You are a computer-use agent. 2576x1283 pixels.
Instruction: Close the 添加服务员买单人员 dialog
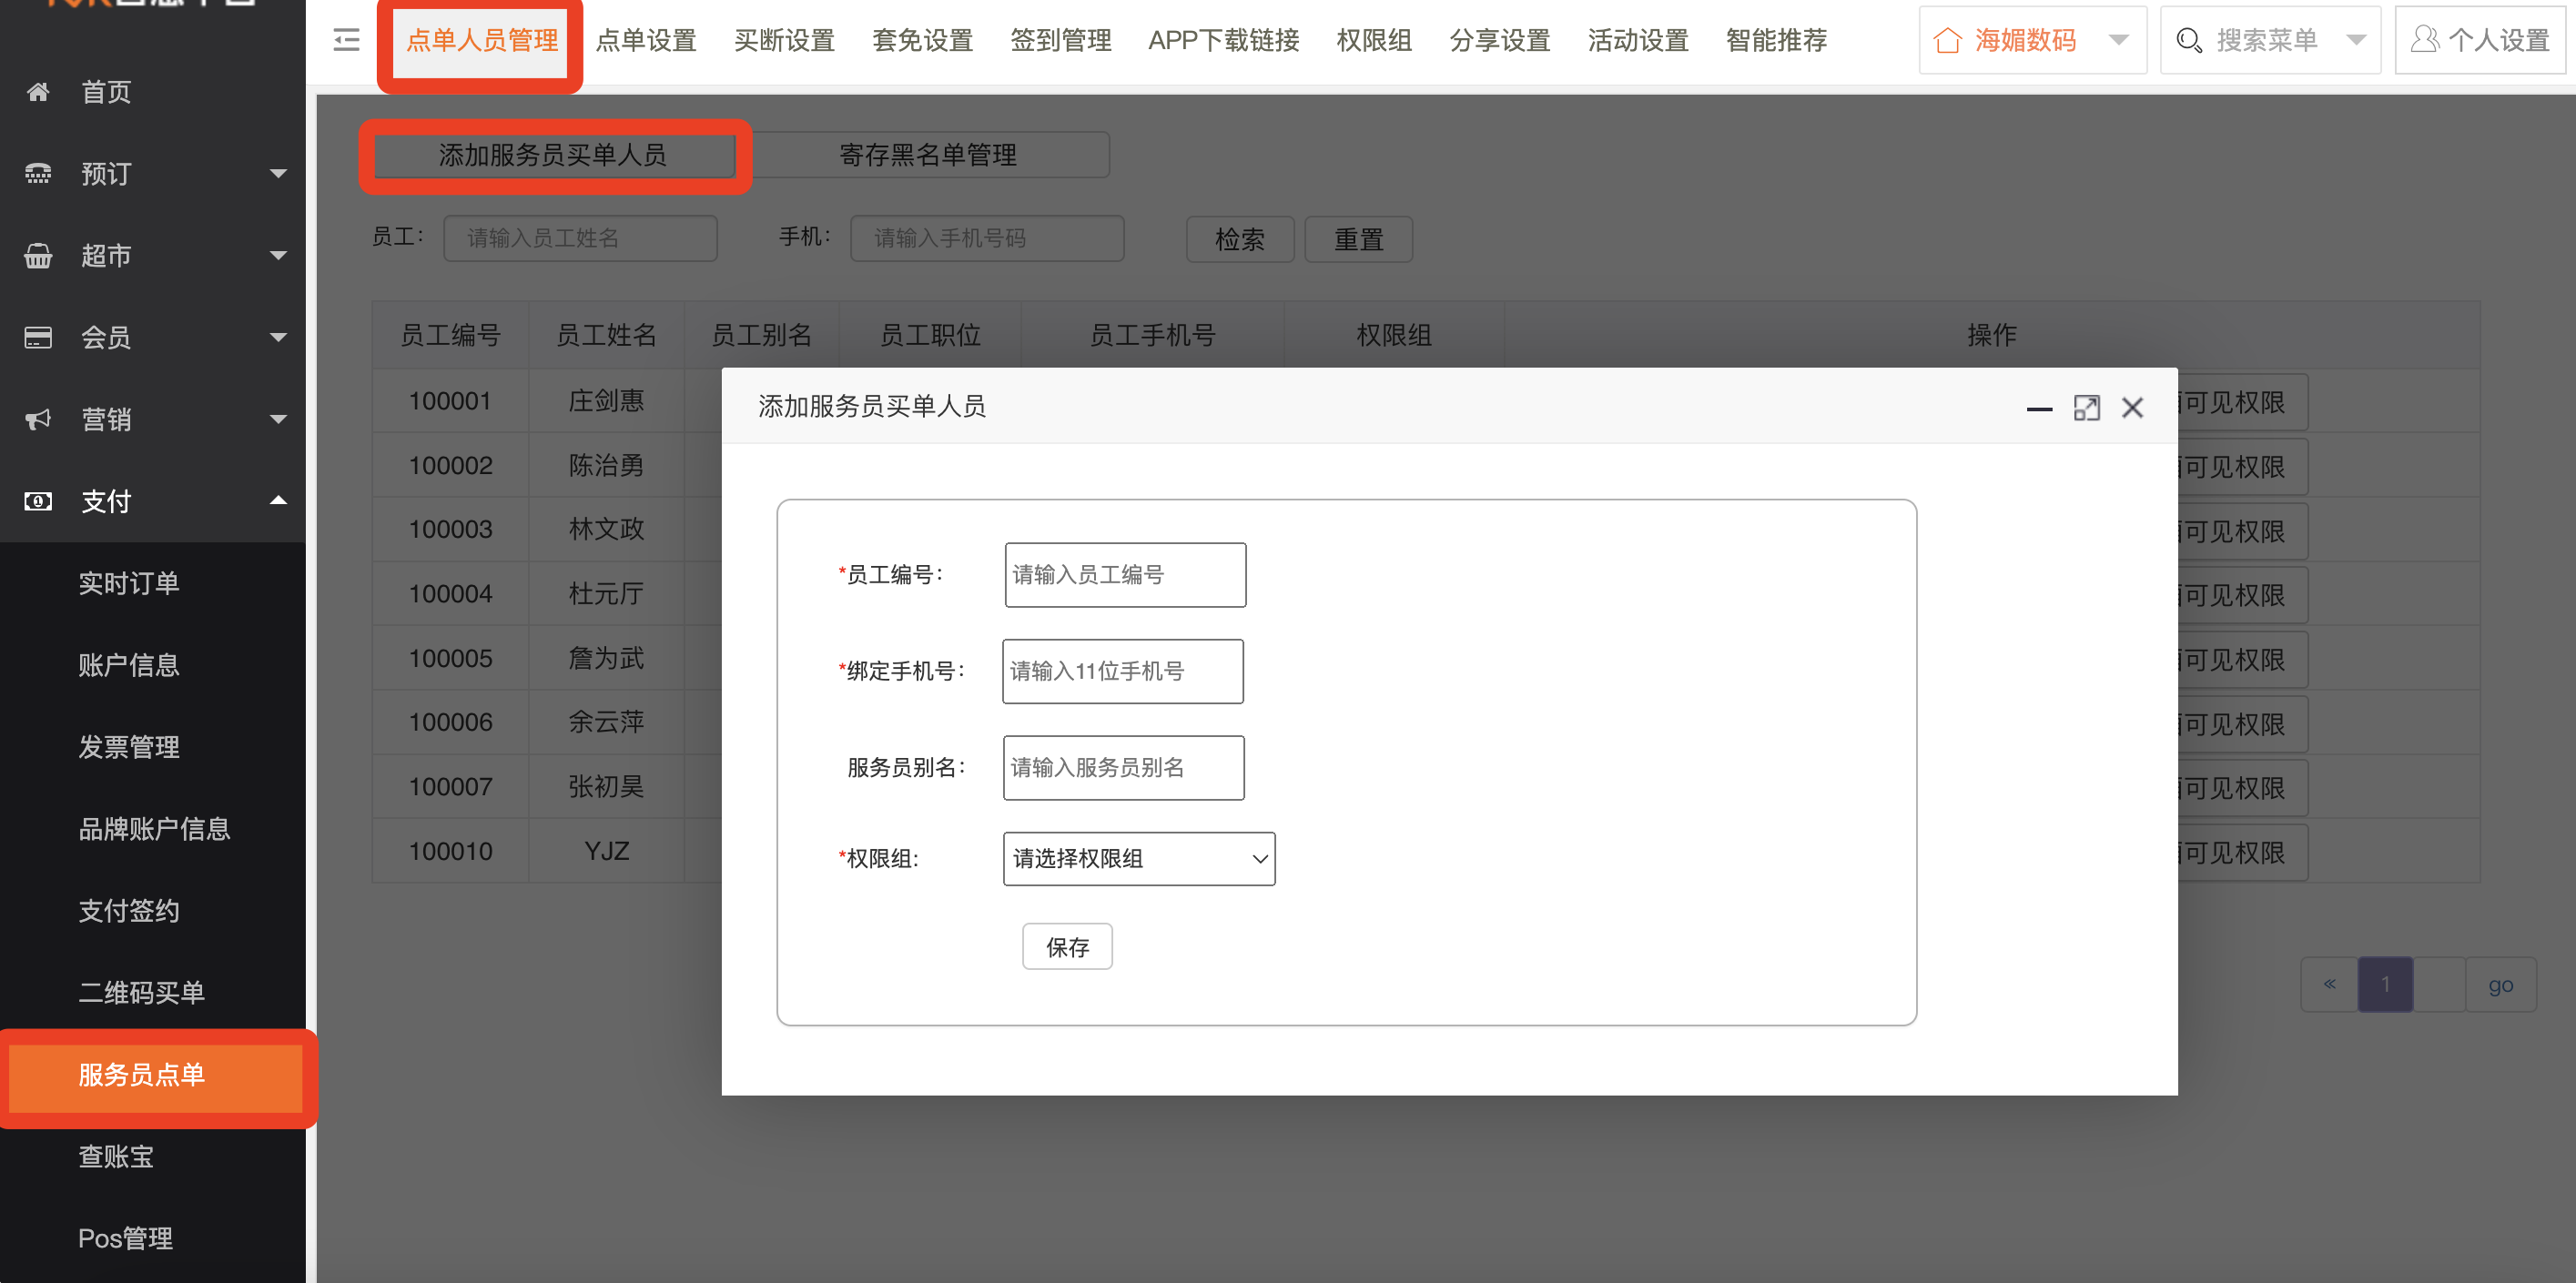point(2133,408)
